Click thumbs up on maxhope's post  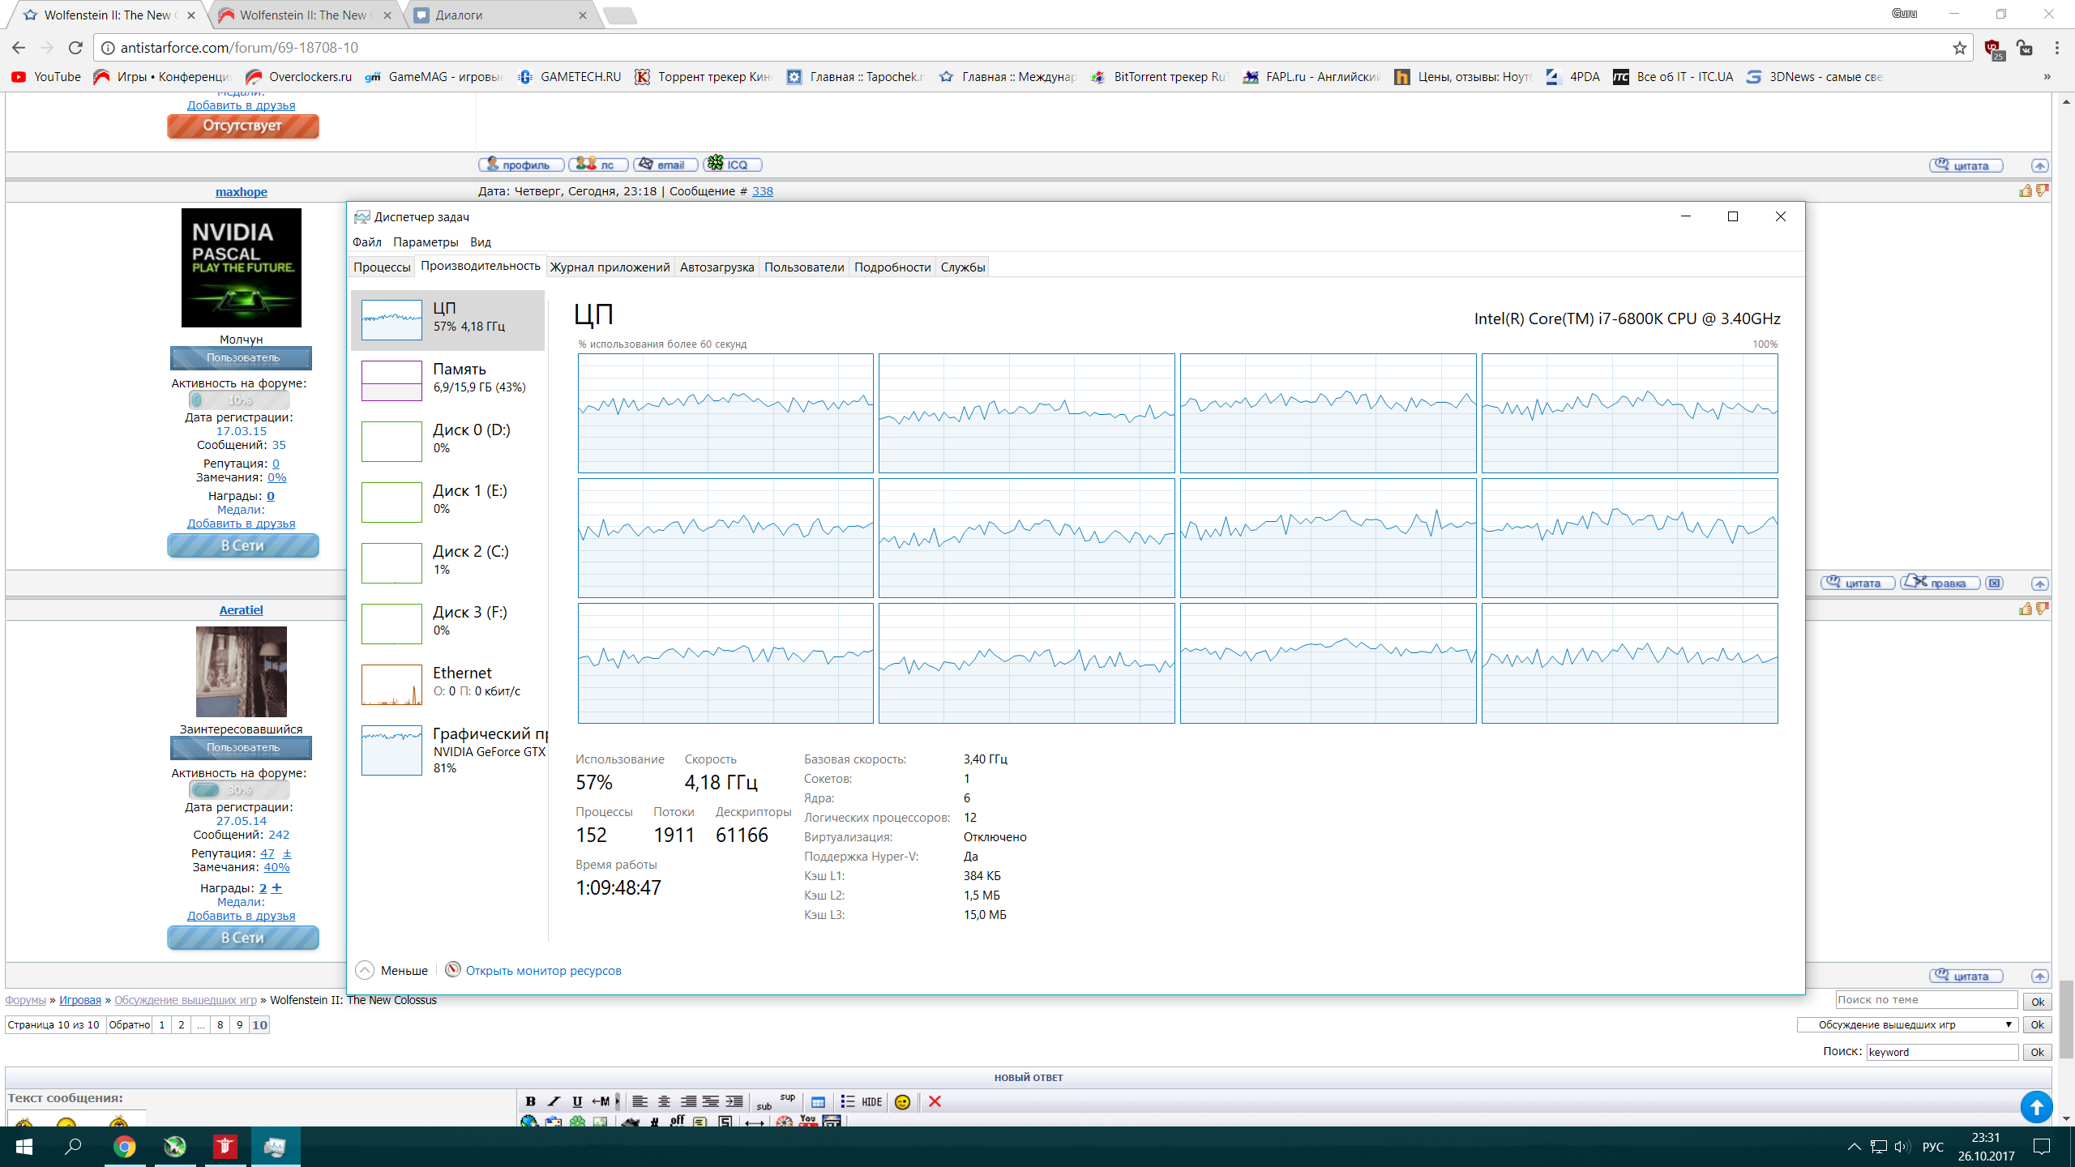(x=2026, y=191)
